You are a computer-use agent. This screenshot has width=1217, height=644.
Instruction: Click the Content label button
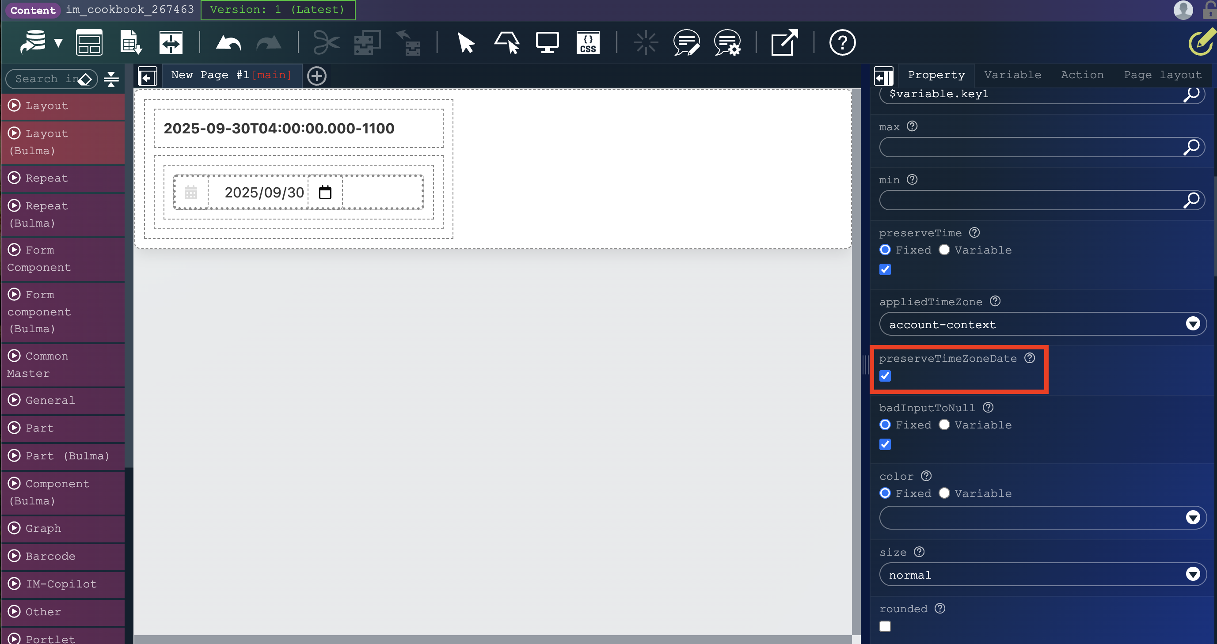pos(33,10)
